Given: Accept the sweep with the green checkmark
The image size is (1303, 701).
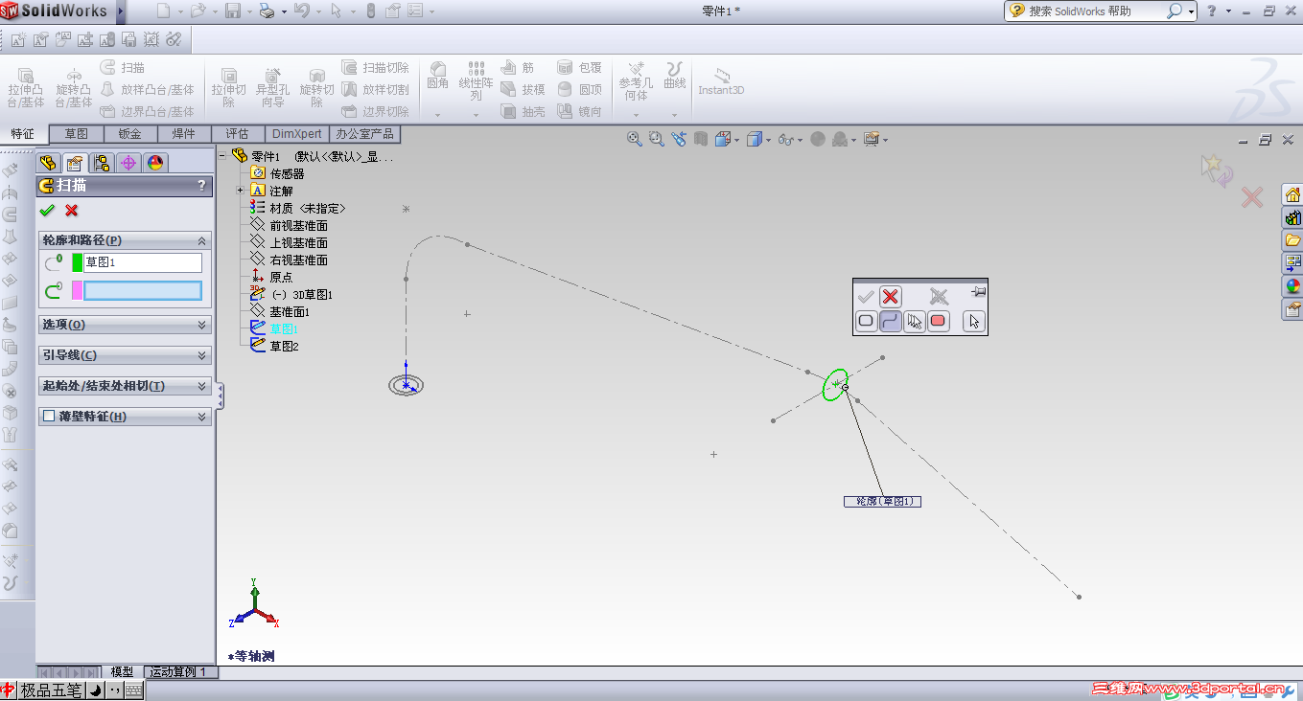Looking at the screenshot, I should click(46, 211).
